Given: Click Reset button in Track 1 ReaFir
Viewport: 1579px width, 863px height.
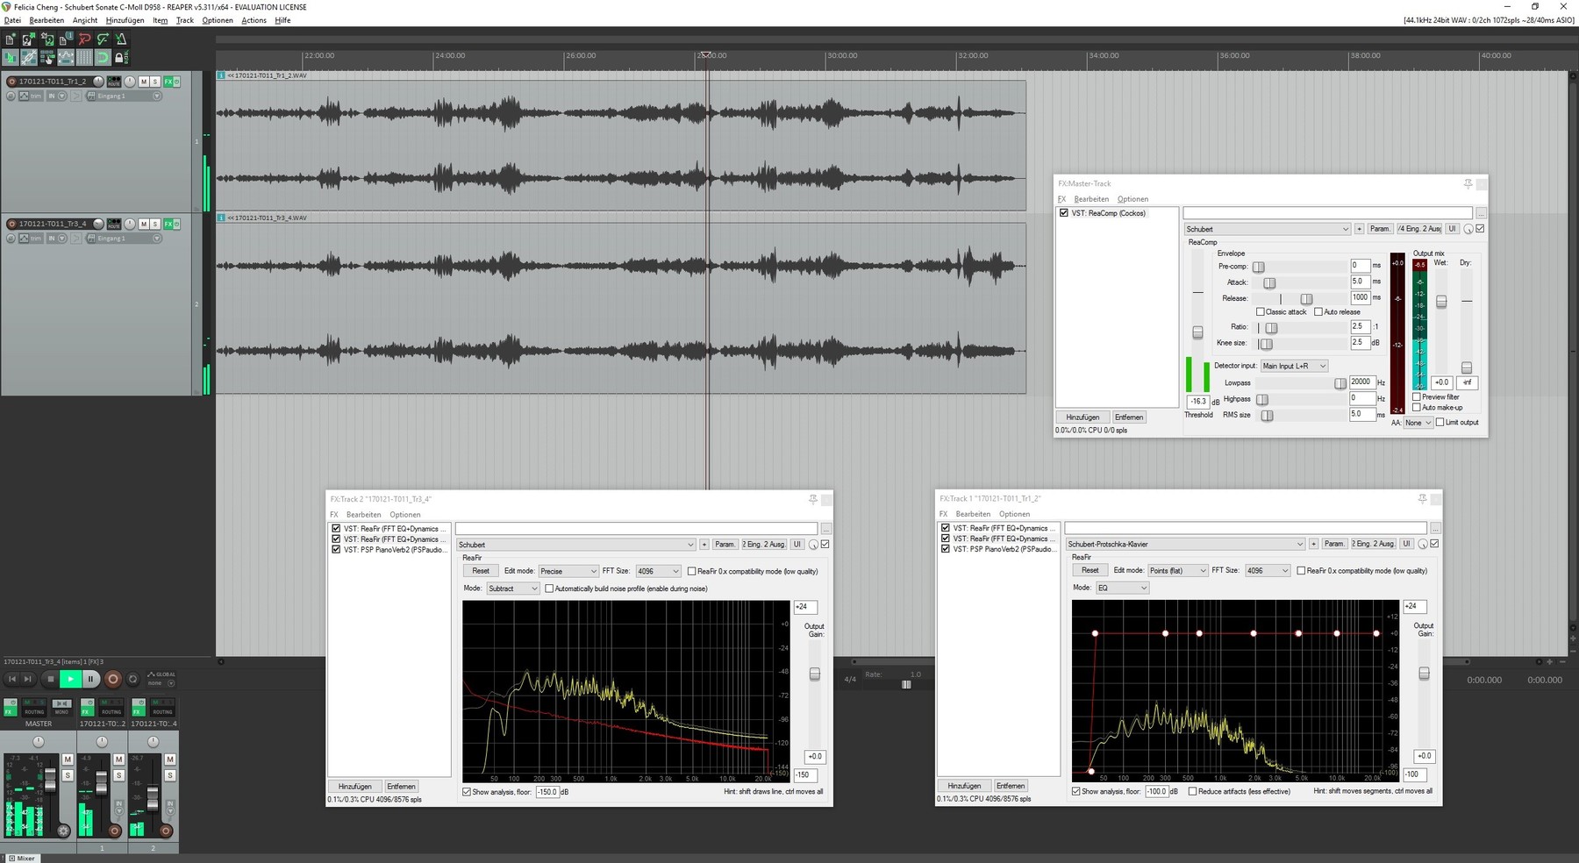Looking at the screenshot, I should tap(1090, 570).
